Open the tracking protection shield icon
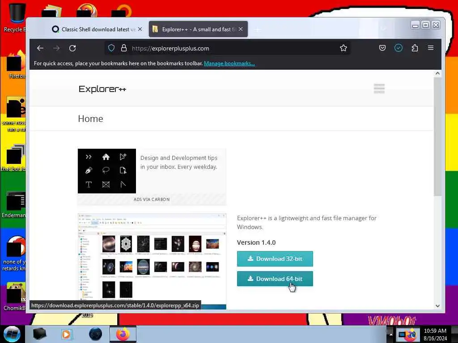This screenshot has width=458, height=343. 111,48
